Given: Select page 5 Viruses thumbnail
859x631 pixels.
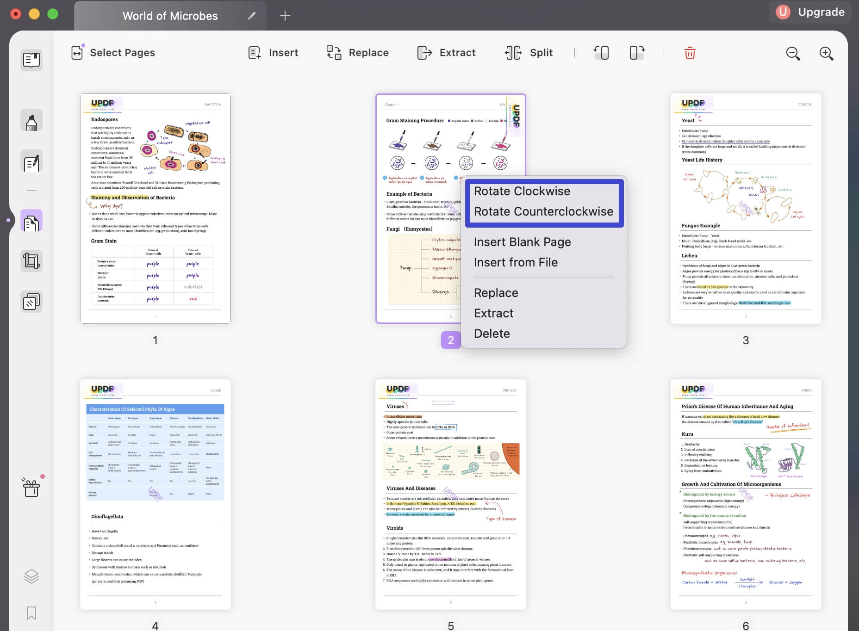Looking at the screenshot, I should pos(450,494).
